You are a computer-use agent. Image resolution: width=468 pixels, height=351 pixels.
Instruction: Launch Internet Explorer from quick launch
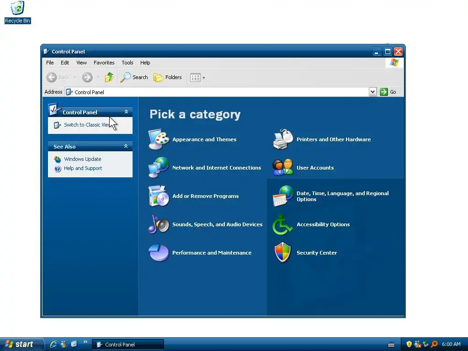pyautogui.click(x=53, y=344)
